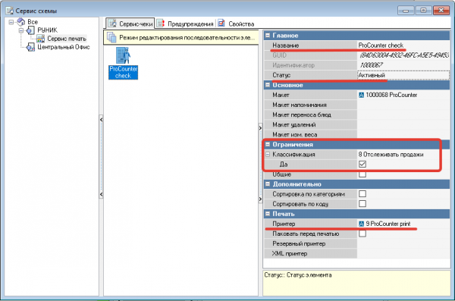Switch to the Предупреждения tab
Screen dimensions: 455x301
(x=185, y=24)
